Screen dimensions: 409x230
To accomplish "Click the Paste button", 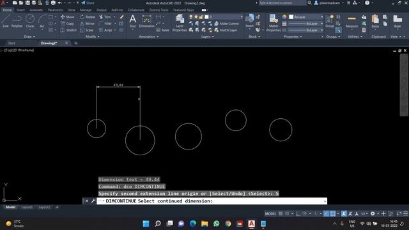I will [x=375, y=21].
